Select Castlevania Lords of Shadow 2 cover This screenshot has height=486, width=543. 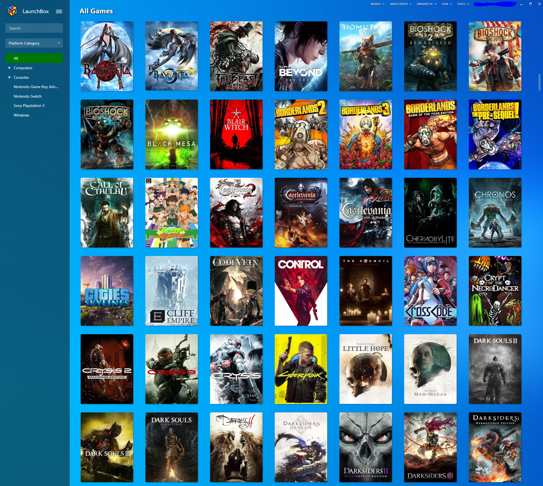(236, 213)
